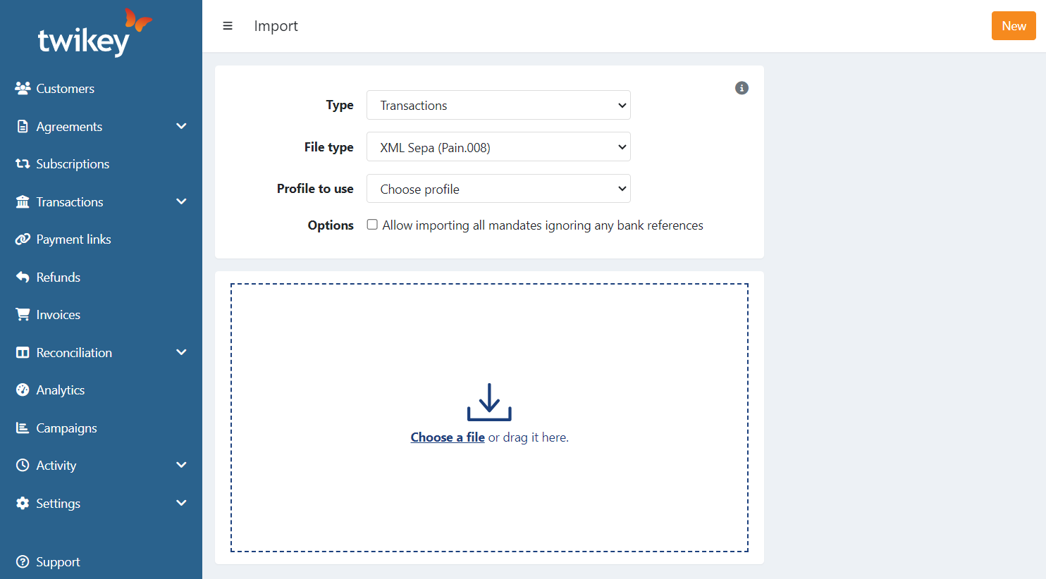Click the Support question mark icon
The width and height of the screenshot is (1046, 579).
23,562
